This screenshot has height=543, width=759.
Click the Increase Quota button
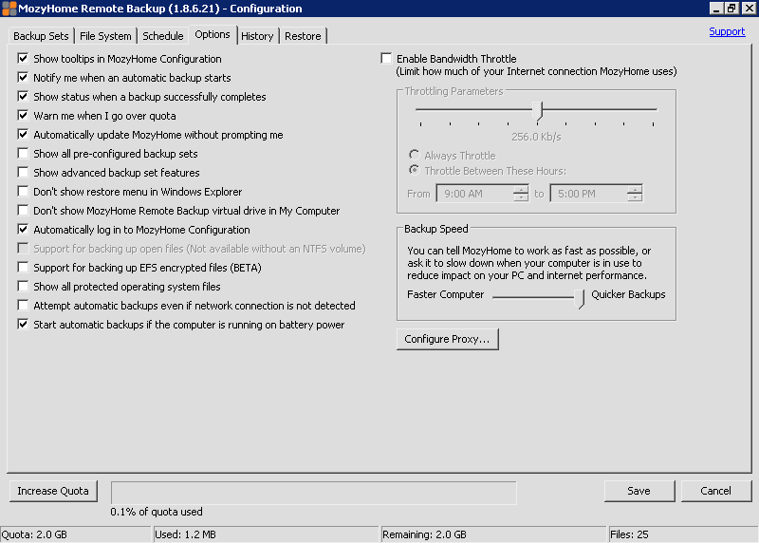(53, 491)
